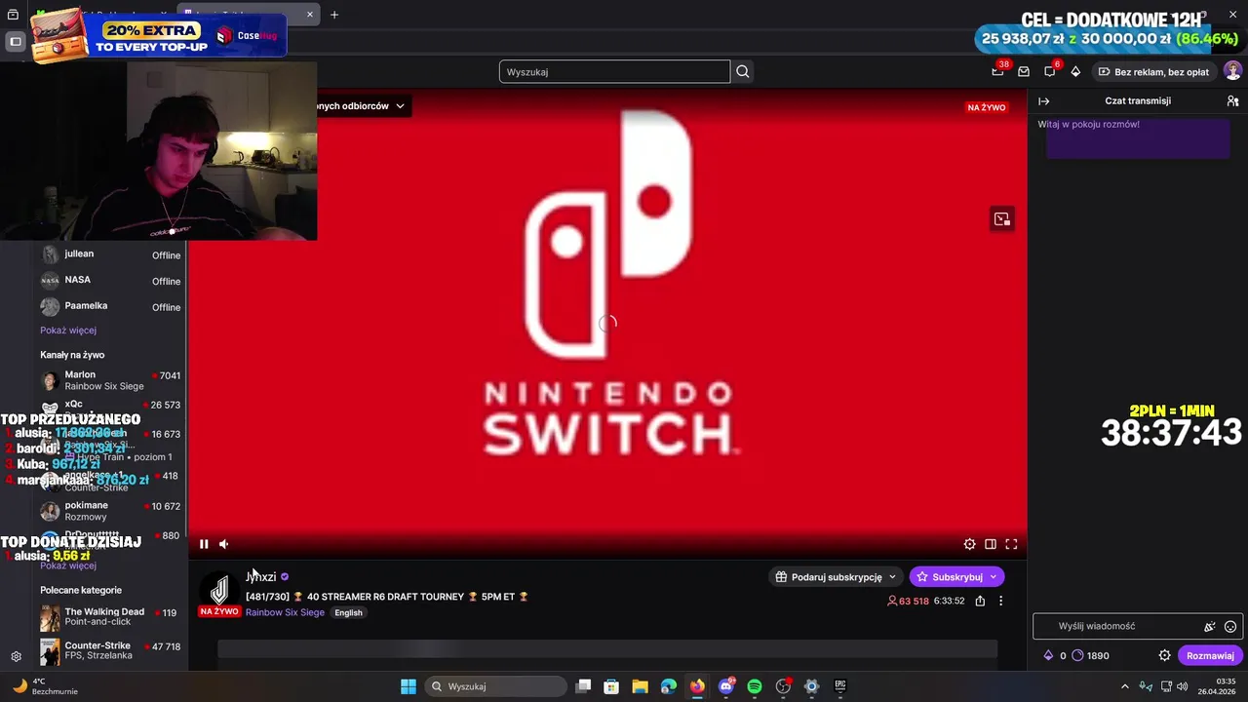Screen dimensions: 1248x702
Task: Open Paamelka offline channel
Action: (110, 306)
